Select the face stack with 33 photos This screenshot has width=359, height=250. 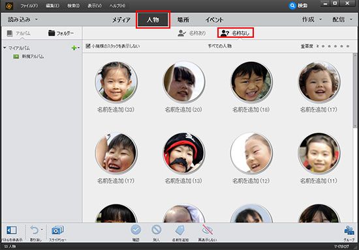[116, 81]
